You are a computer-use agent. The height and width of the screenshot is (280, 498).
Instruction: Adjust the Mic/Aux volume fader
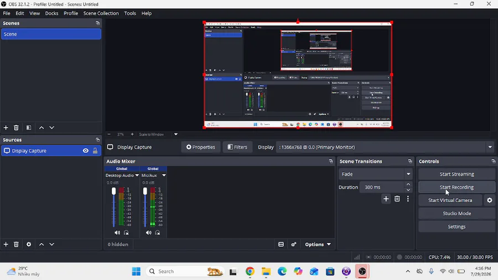click(145, 191)
